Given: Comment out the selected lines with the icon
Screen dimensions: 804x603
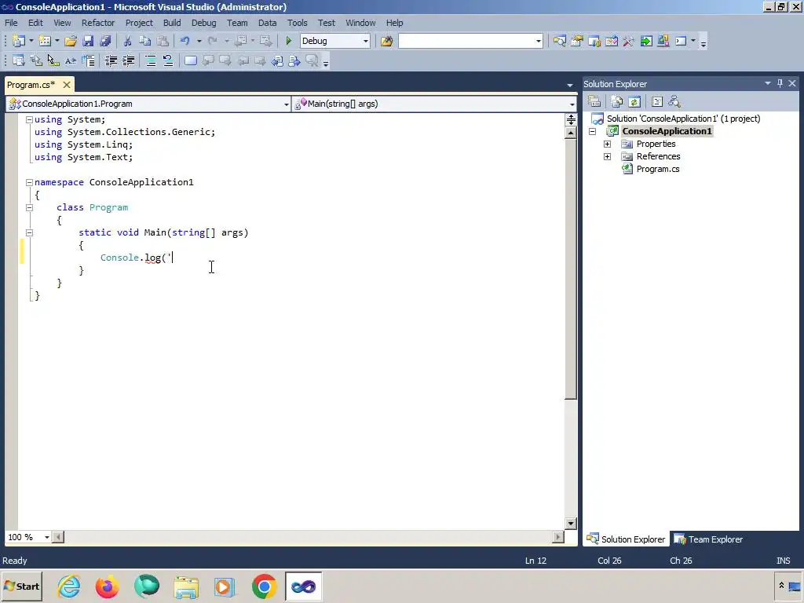Looking at the screenshot, I should pyautogui.click(x=151, y=61).
